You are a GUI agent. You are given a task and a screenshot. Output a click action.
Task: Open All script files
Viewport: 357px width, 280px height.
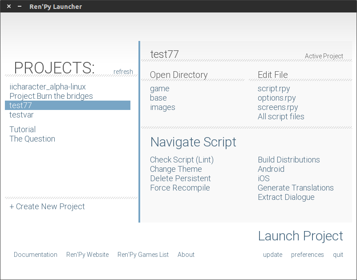tap(281, 117)
